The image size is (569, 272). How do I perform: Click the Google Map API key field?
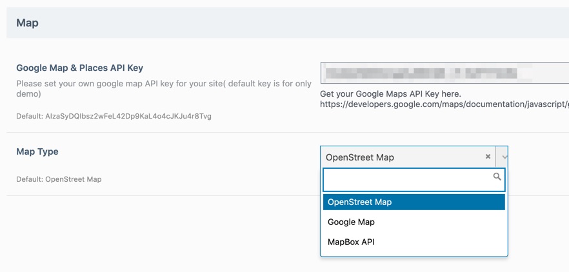point(444,73)
